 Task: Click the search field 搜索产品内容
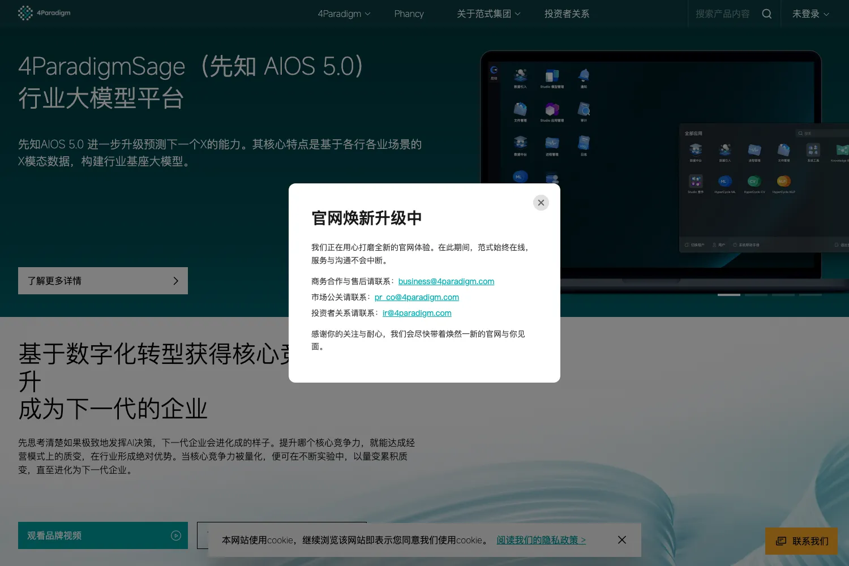click(722, 14)
